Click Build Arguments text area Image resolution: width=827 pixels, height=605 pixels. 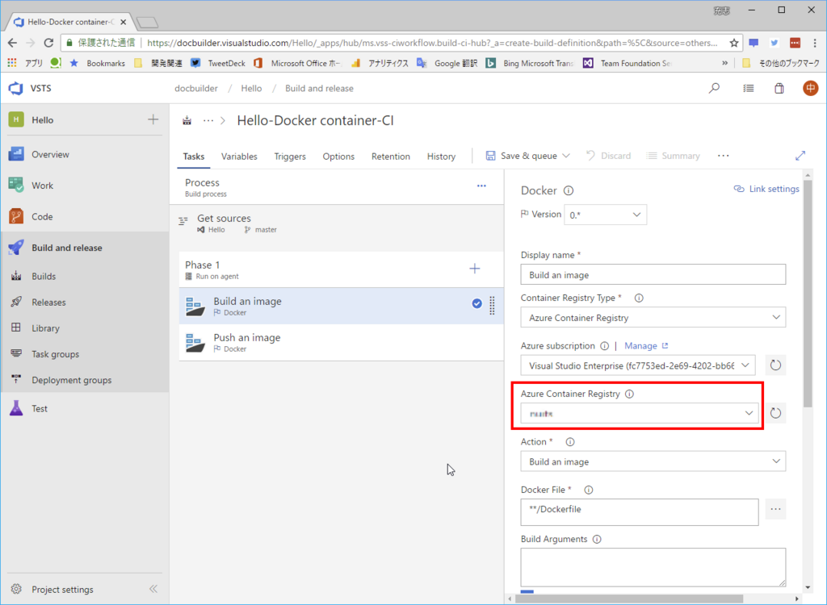653,568
